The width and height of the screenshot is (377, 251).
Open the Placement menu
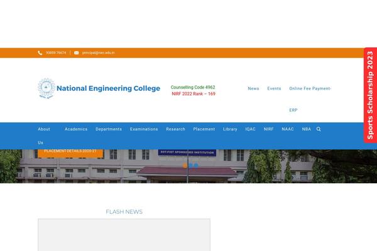point(204,129)
